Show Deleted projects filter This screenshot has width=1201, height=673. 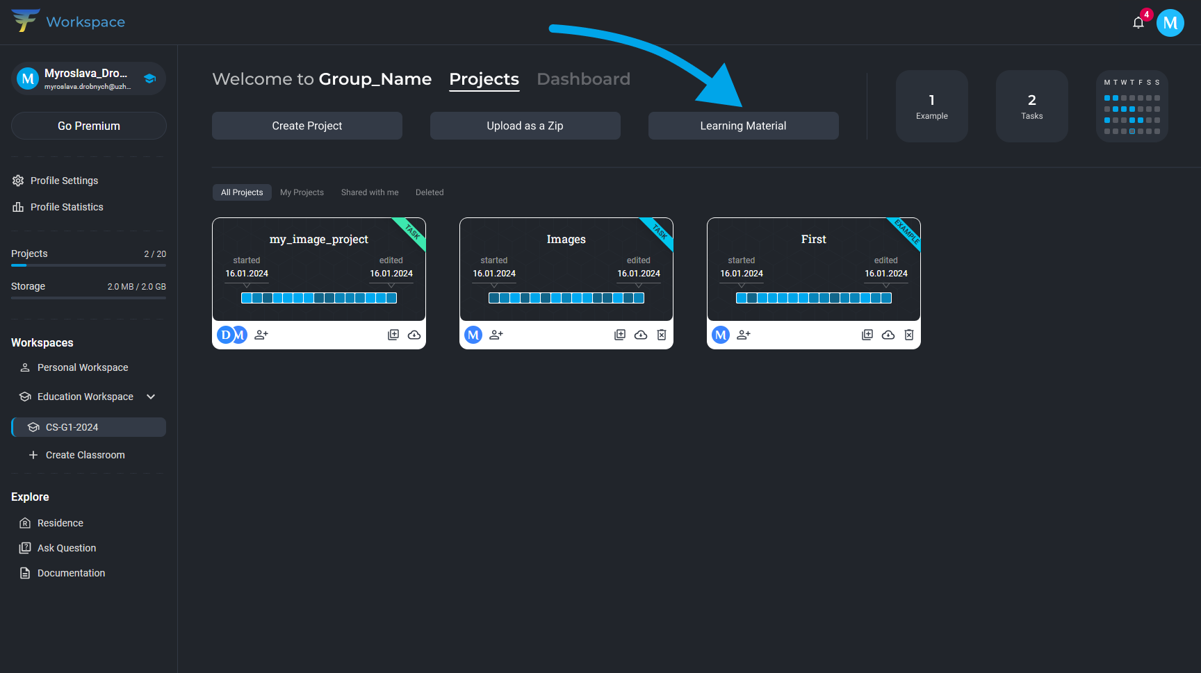[x=430, y=192]
